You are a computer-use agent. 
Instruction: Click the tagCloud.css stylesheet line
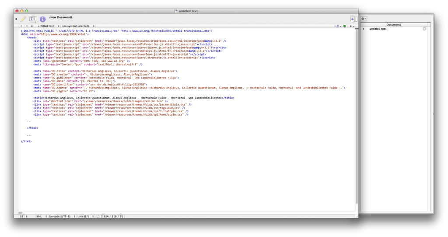pyautogui.click(x=109, y=108)
